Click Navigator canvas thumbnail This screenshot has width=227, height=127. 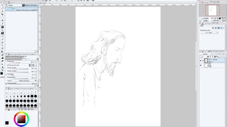[x=212, y=10]
